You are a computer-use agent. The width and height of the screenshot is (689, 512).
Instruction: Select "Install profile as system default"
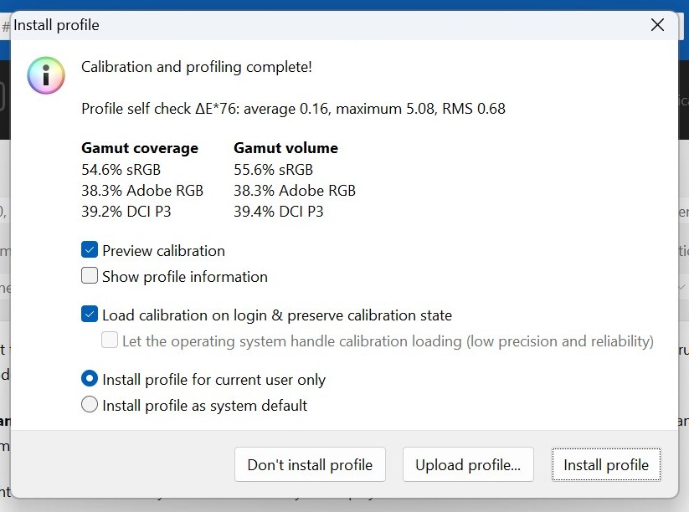tap(90, 404)
